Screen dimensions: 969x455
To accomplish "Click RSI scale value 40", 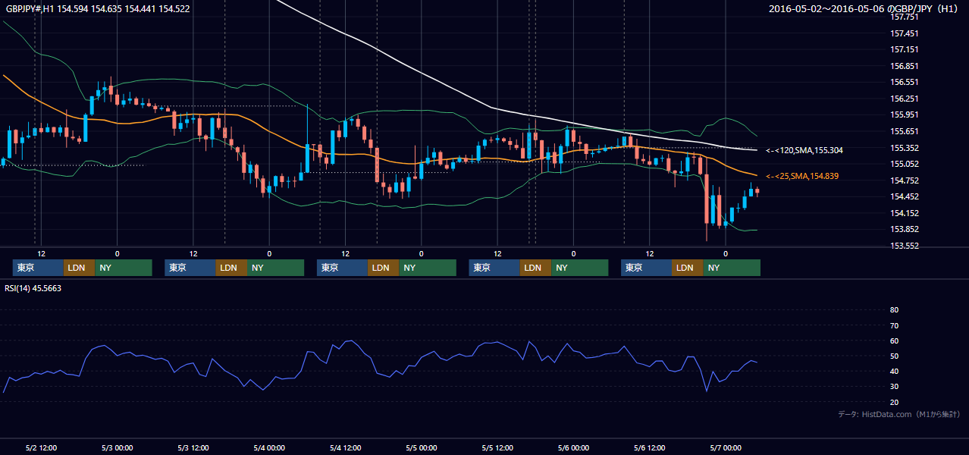I will 894,371.
